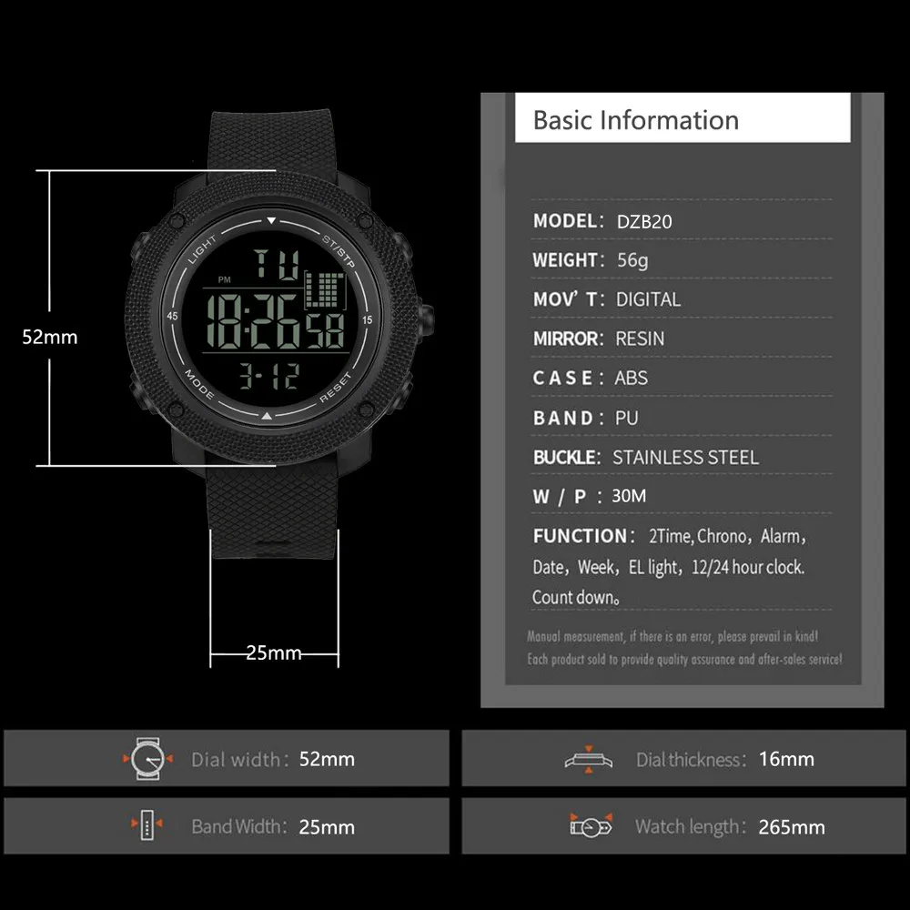Click the 25mm band dimension label

pos(274,652)
